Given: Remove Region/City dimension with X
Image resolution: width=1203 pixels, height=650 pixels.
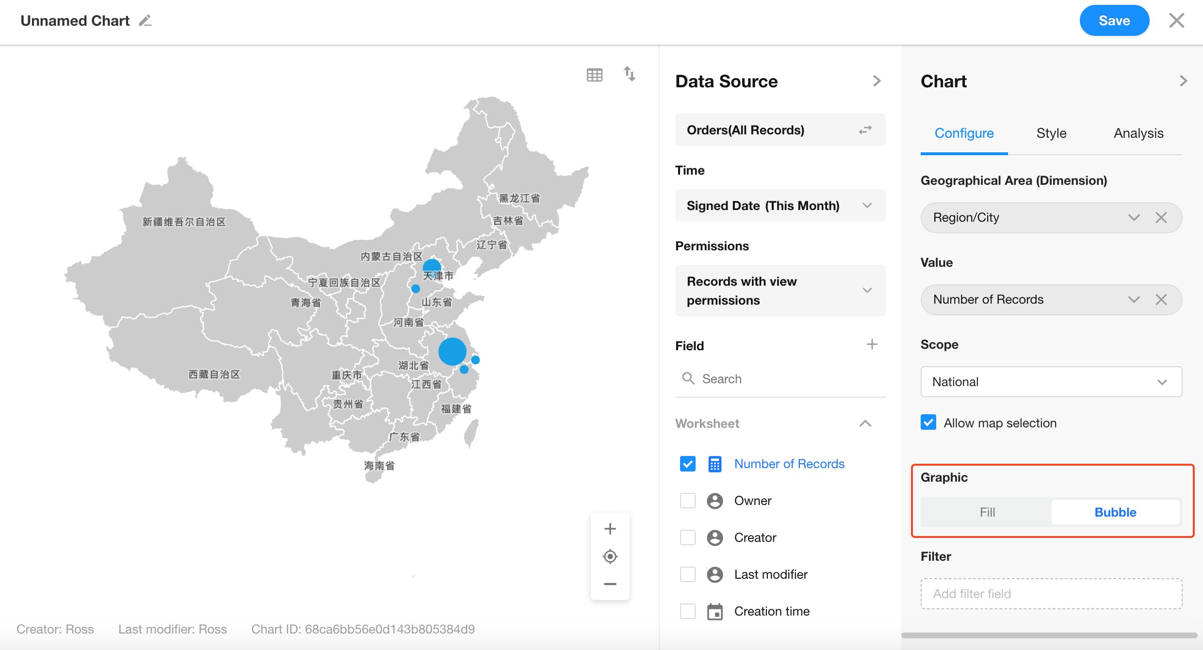Looking at the screenshot, I should (1161, 217).
